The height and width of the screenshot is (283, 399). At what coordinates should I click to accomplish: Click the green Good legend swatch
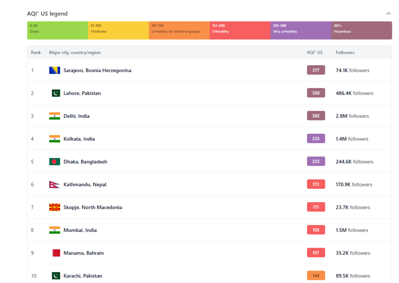[57, 30]
